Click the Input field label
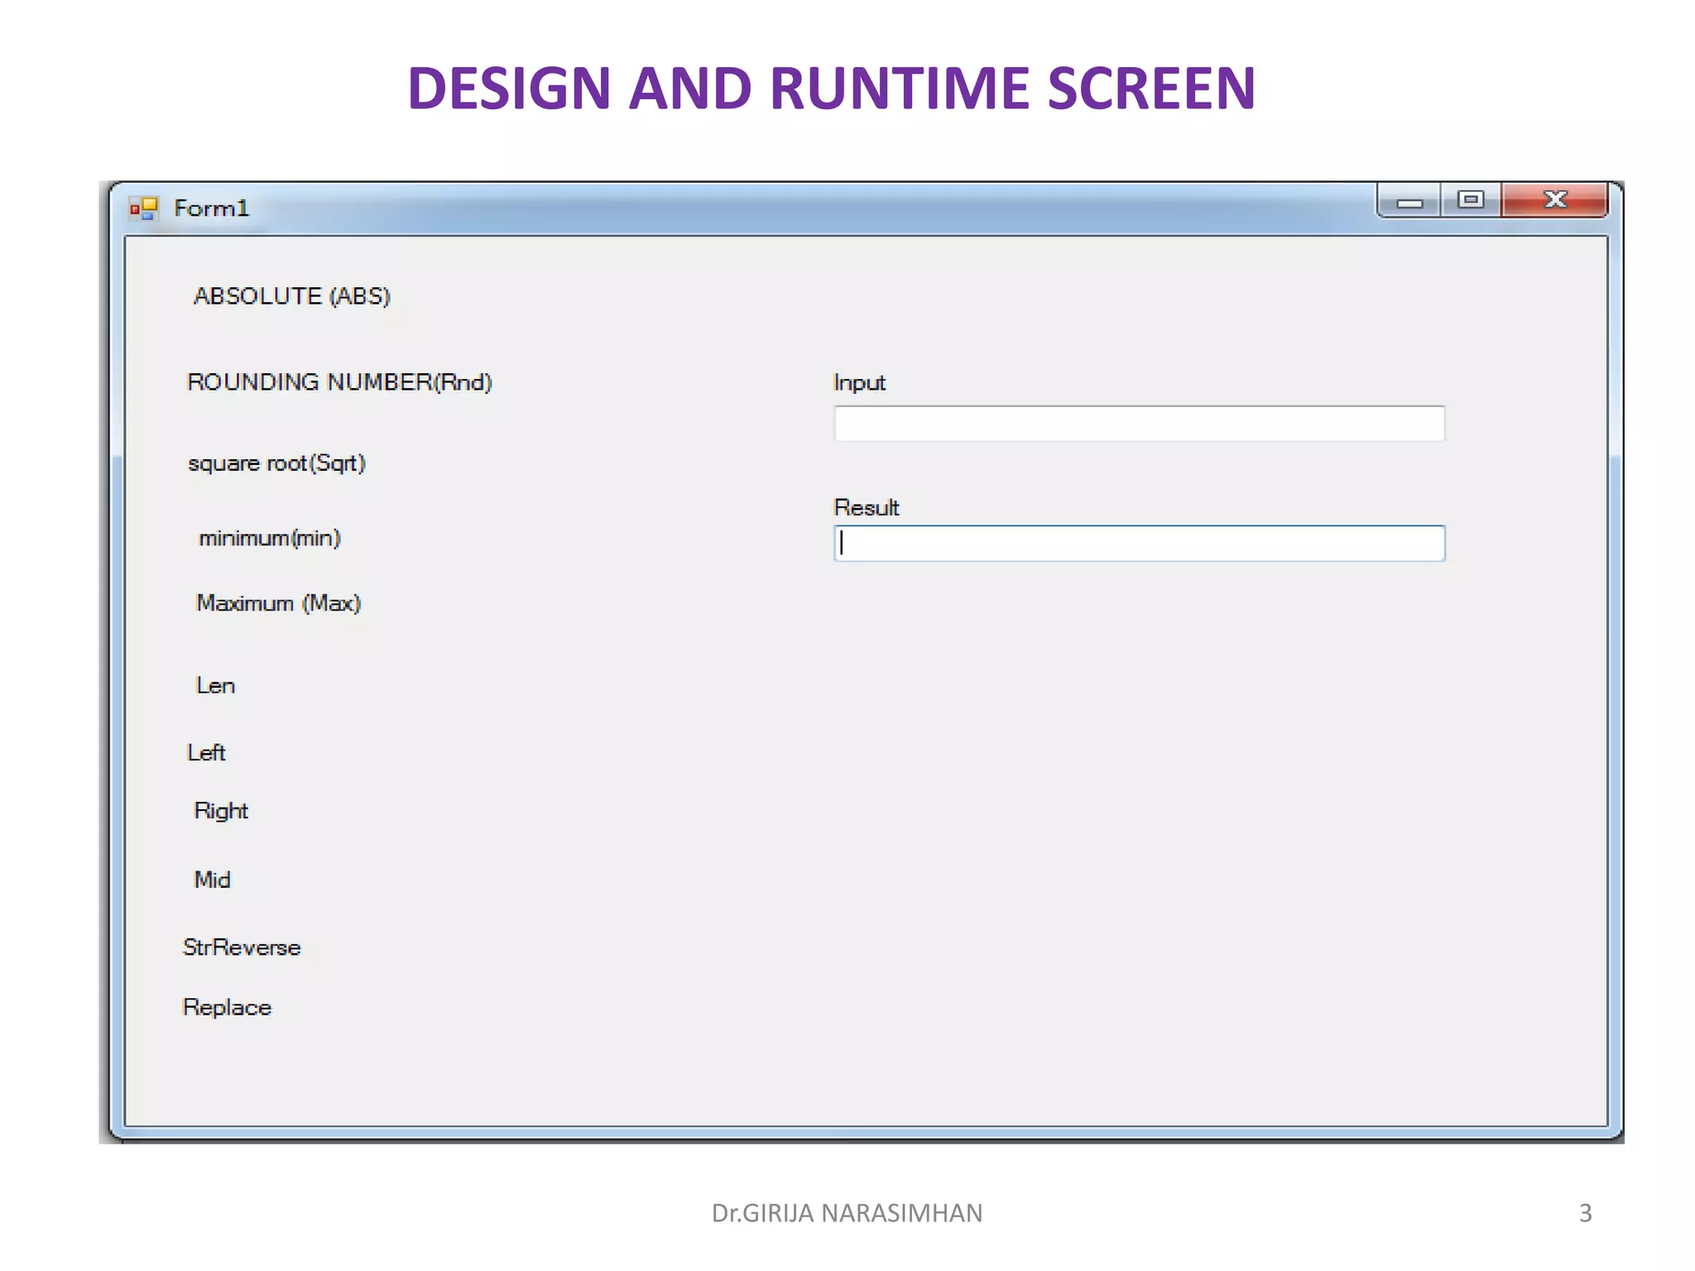 point(859,383)
